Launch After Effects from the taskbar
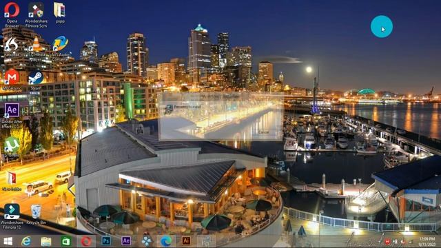Screen dimensions: 441x248 (126, 241)
